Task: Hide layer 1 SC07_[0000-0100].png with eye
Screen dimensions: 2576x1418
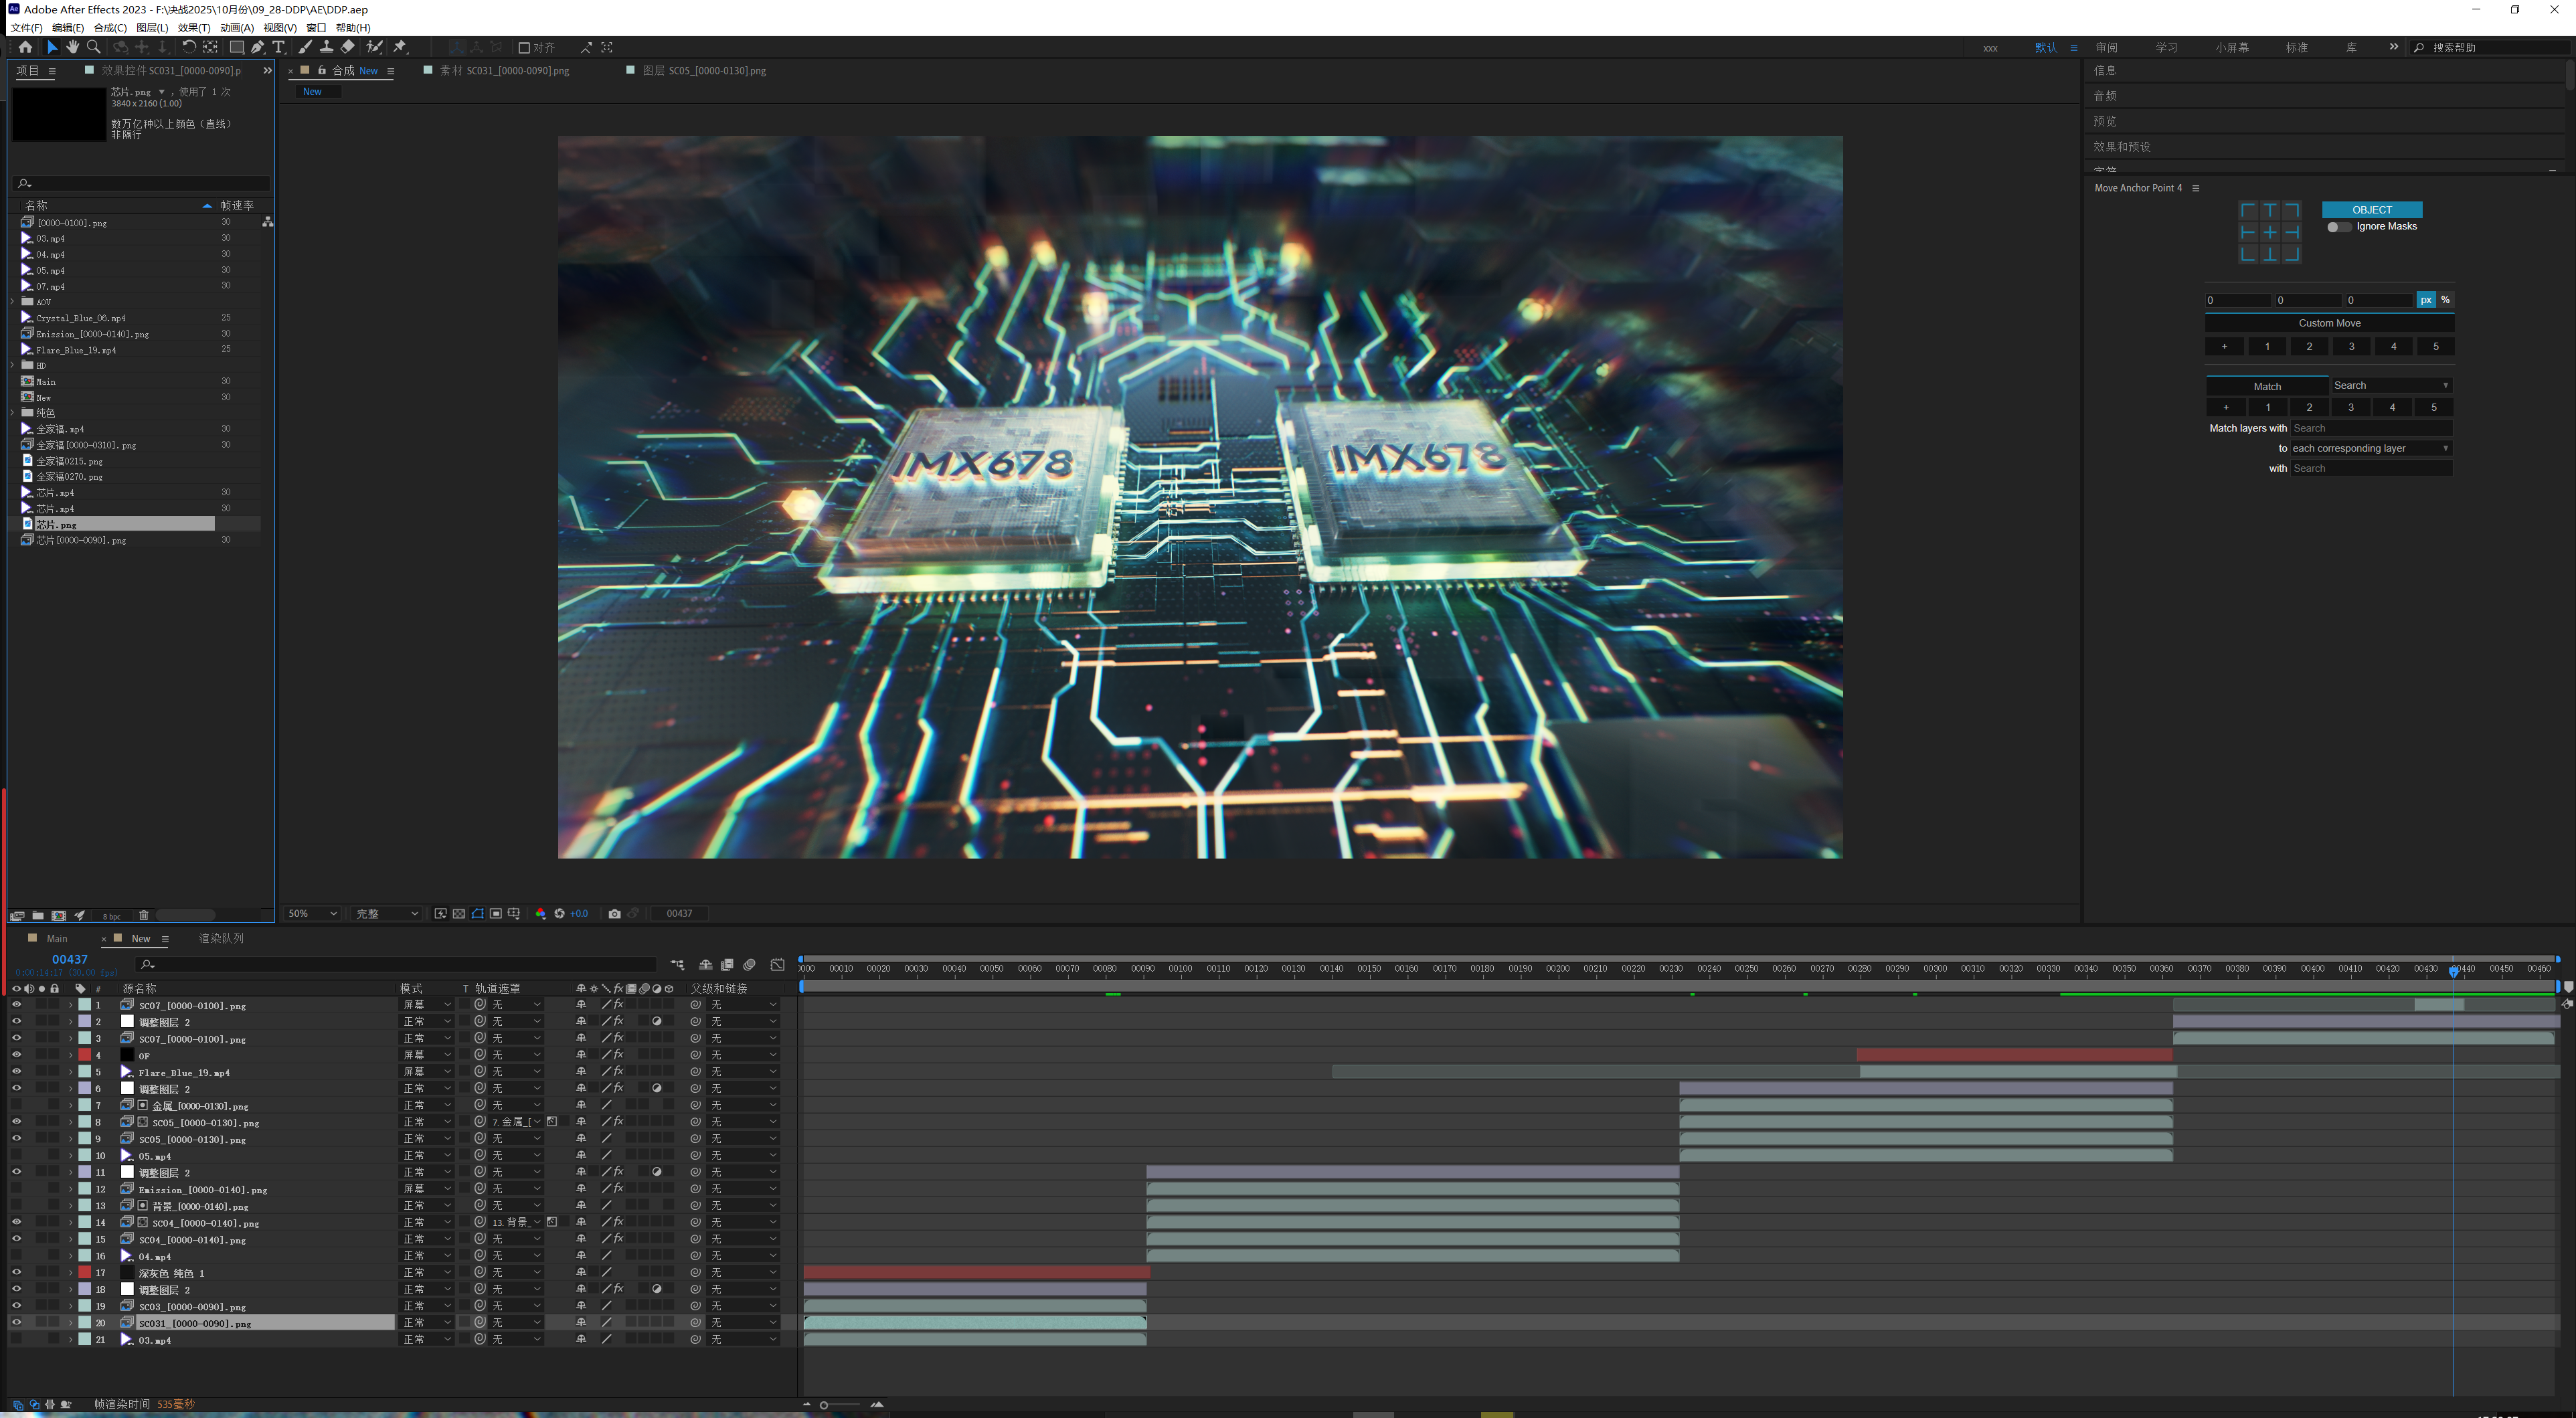Action: [x=16, y=1004]
